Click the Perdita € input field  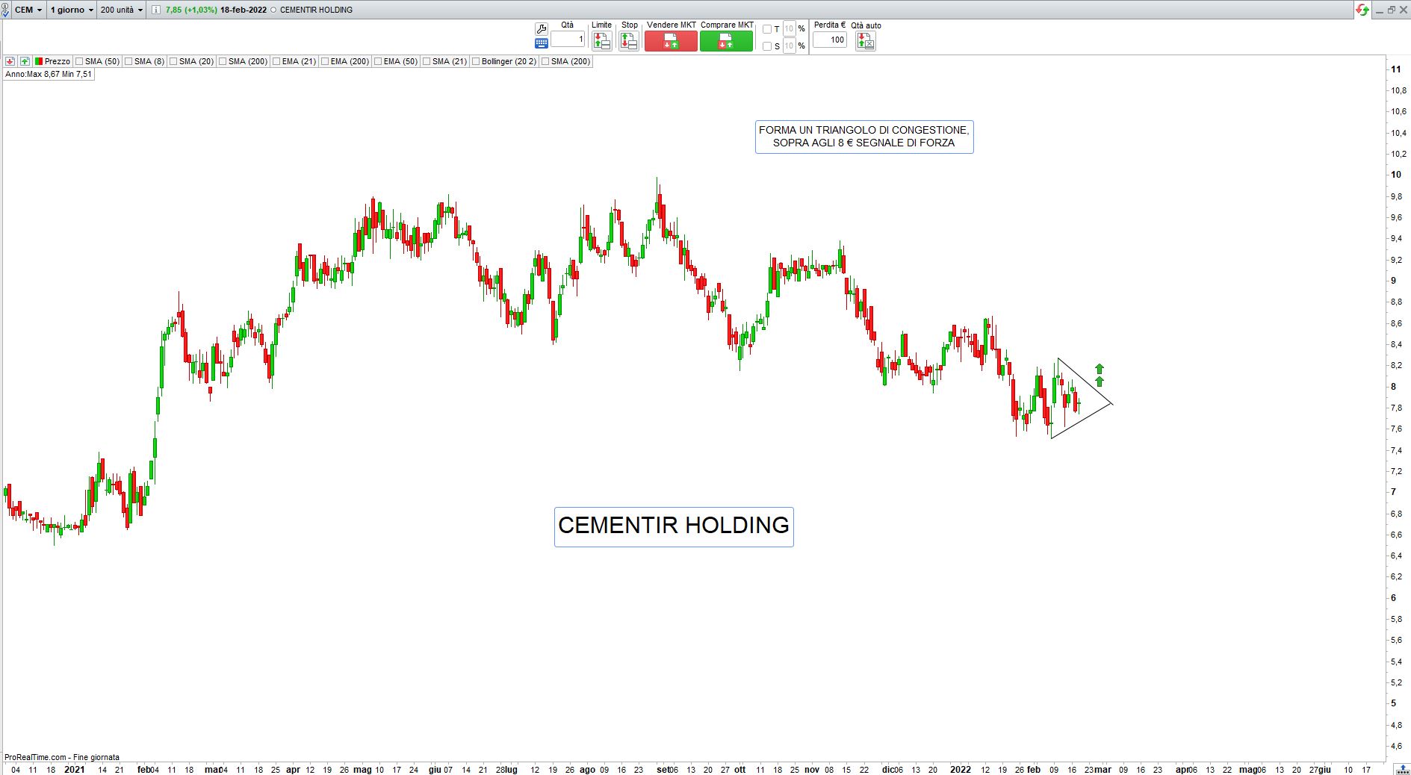[830, 40]
